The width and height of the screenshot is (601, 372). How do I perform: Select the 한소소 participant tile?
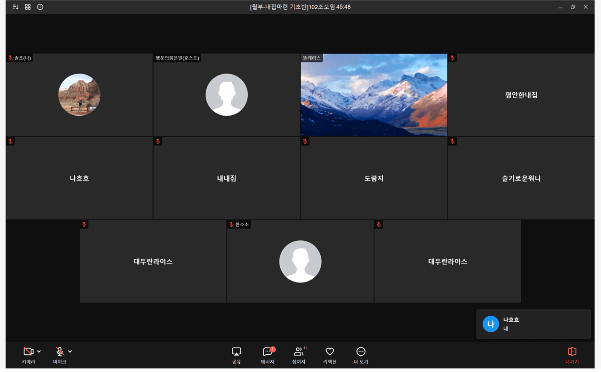pos(300,261)
